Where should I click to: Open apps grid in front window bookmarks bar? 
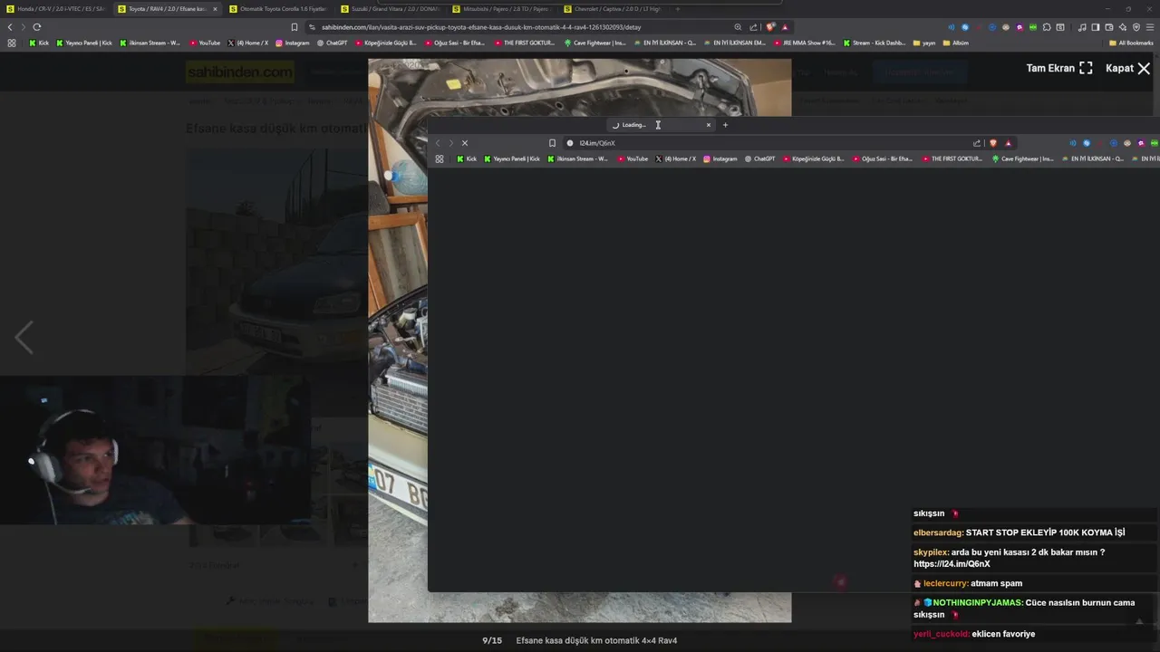pos(440,158)
